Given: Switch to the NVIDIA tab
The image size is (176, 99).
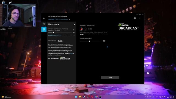Looking at the screenshot, I should pyautogui.click(x=60, y=40).
